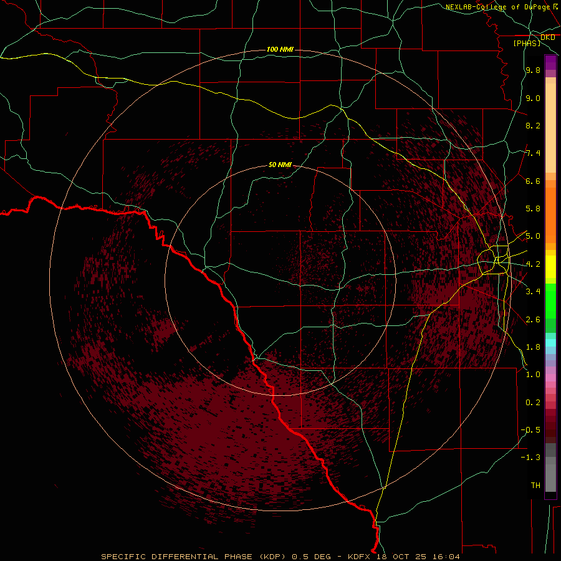Click the orange segment of the color bar

pos(550,216)
